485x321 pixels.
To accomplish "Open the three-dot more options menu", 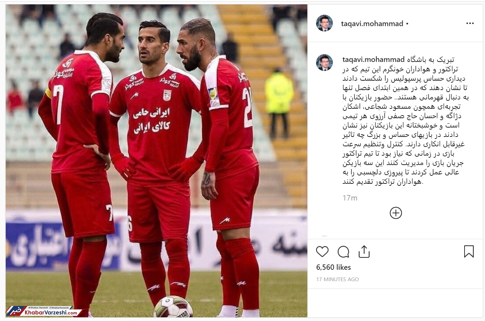I will pyautogui.click(x=470, y=23).
